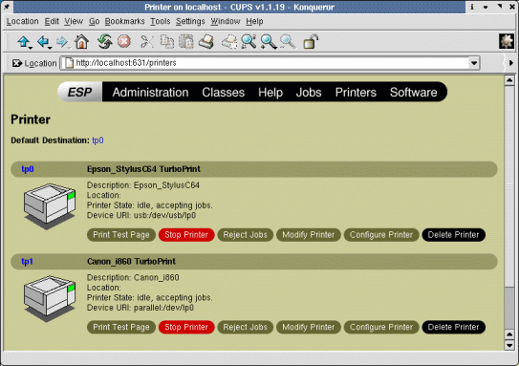Click the tp0 printer image
Image resolution: width=519 pixels, height=366 pixels.
coord(50,206)
